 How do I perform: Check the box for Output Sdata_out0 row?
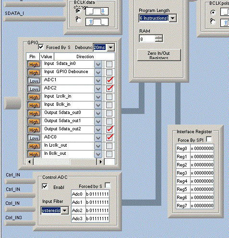pos(109,113)
